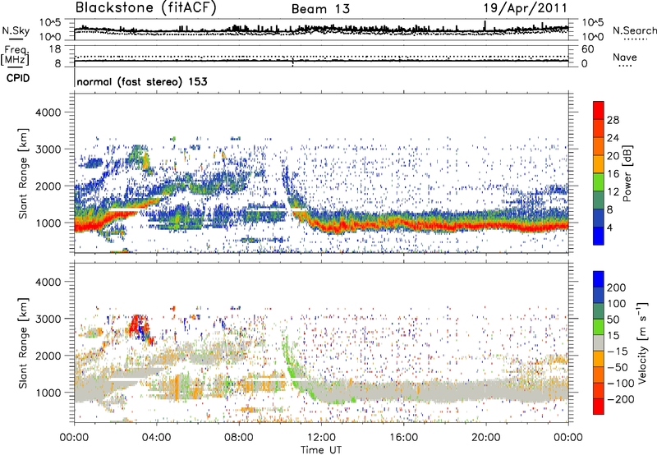Click the 'CPID' label
This screenshot has height=455, width=657.
click(18, 78)
